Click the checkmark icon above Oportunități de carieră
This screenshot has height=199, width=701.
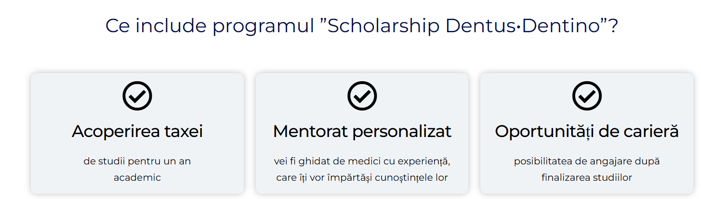pyautogui.click(x=587, y=96)
